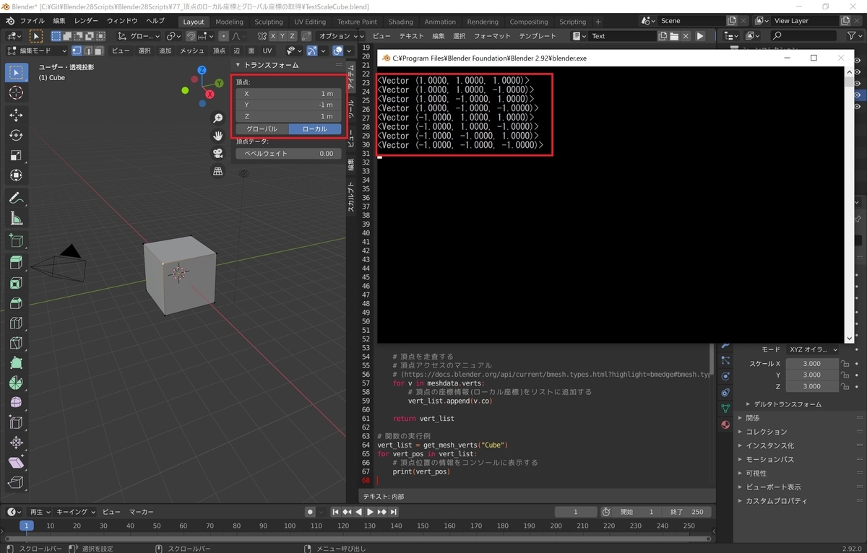Click the hand pan view icon
Image resolution: width=867 pixels, height=553 pixels.
click(217, 136)
